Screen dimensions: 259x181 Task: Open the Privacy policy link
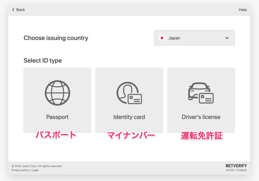coord(20,170)
